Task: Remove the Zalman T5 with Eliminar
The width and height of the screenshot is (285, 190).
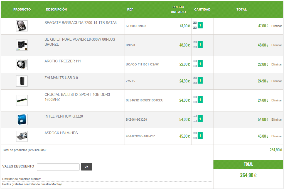Action: tap(276, 81)
